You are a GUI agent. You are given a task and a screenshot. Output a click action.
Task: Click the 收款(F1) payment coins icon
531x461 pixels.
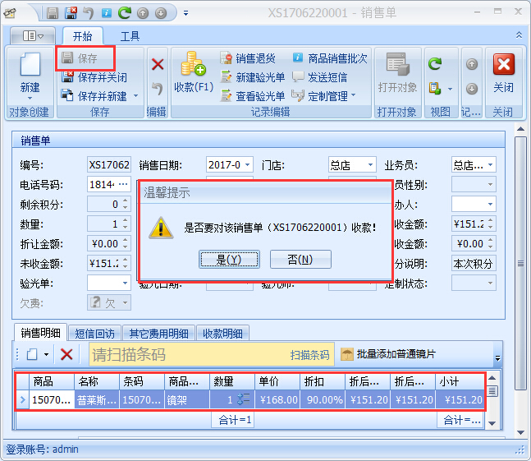click(194, 66)
